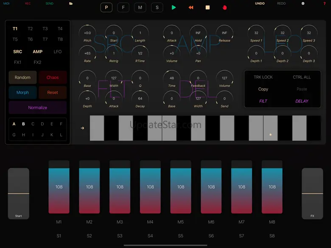
Task: Click the filter Q knob
Action: (140, 78)
